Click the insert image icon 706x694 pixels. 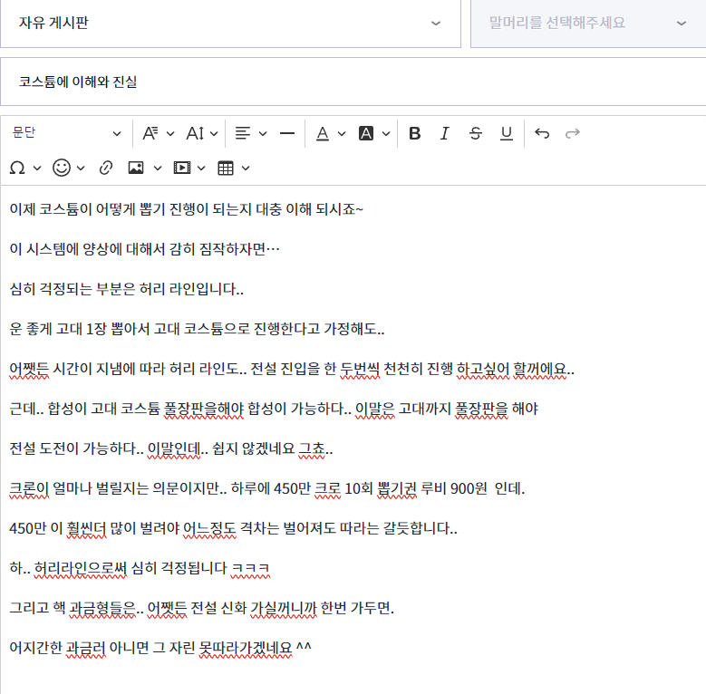point(136,168)
